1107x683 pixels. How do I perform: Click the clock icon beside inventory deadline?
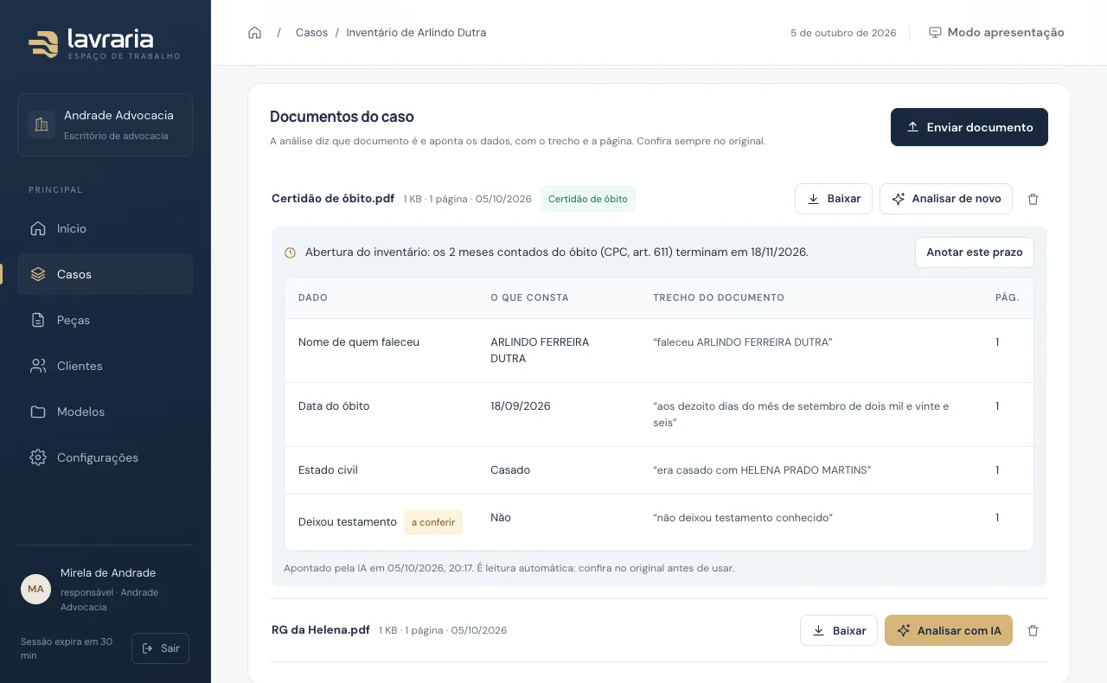(x=291, y=252)
